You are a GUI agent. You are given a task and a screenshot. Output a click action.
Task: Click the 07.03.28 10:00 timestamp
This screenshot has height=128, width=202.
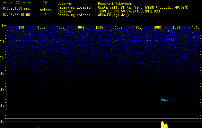[x=16, y=15]
